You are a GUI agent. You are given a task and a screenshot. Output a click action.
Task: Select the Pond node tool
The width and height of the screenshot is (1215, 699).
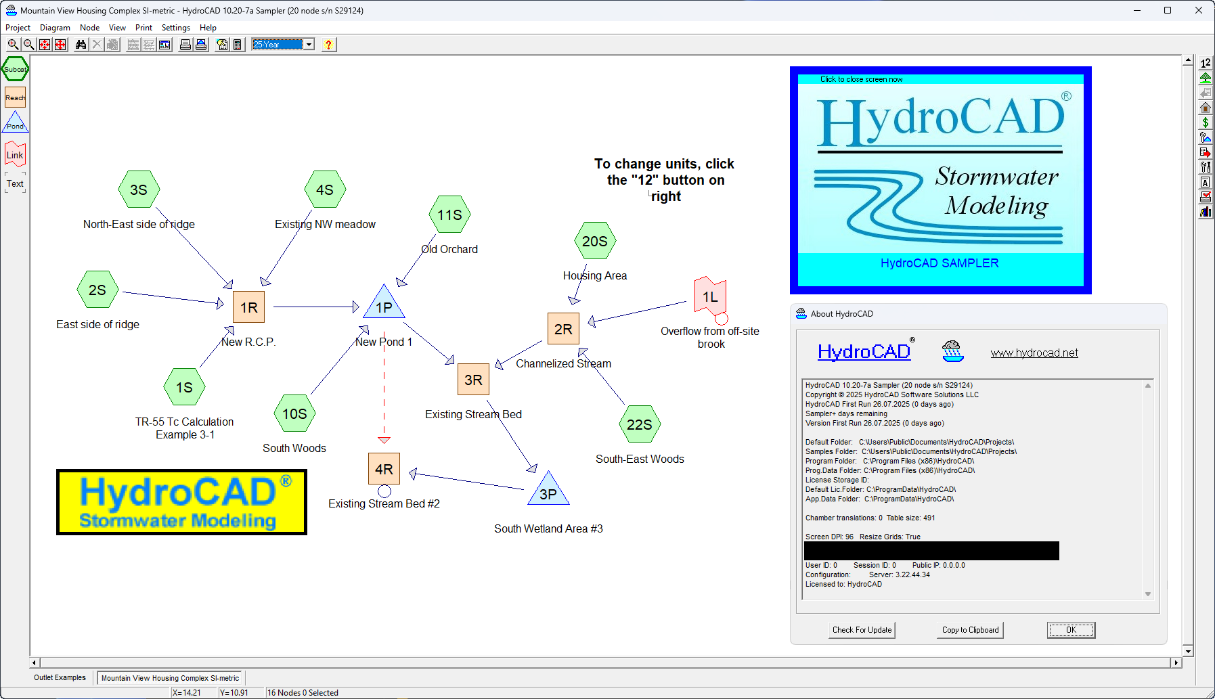pos(15,122)
